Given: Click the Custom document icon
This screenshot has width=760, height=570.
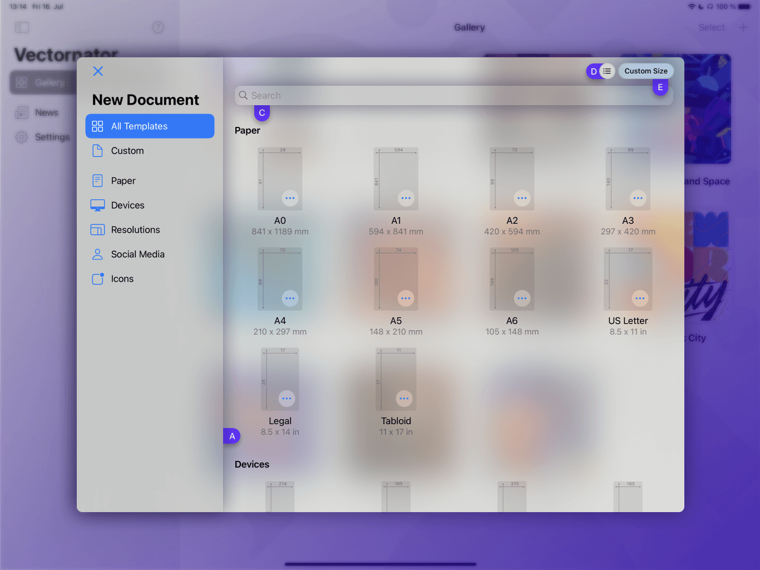Looking at the screenshot, I should 97,151.
